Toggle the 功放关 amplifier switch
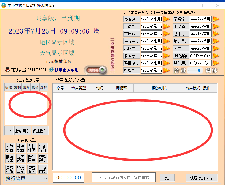 96,70
